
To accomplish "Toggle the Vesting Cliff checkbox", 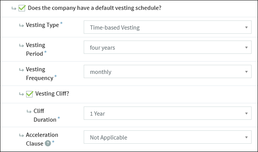I will tap(30, 94).
